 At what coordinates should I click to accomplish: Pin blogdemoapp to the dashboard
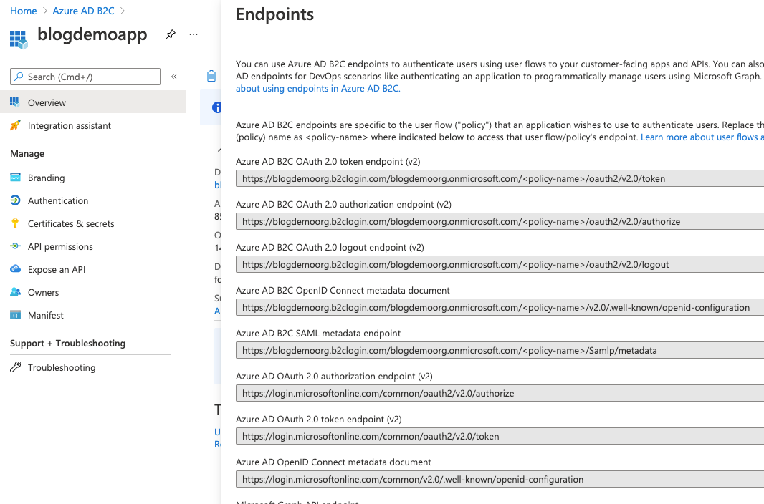(x=171, y=34)
